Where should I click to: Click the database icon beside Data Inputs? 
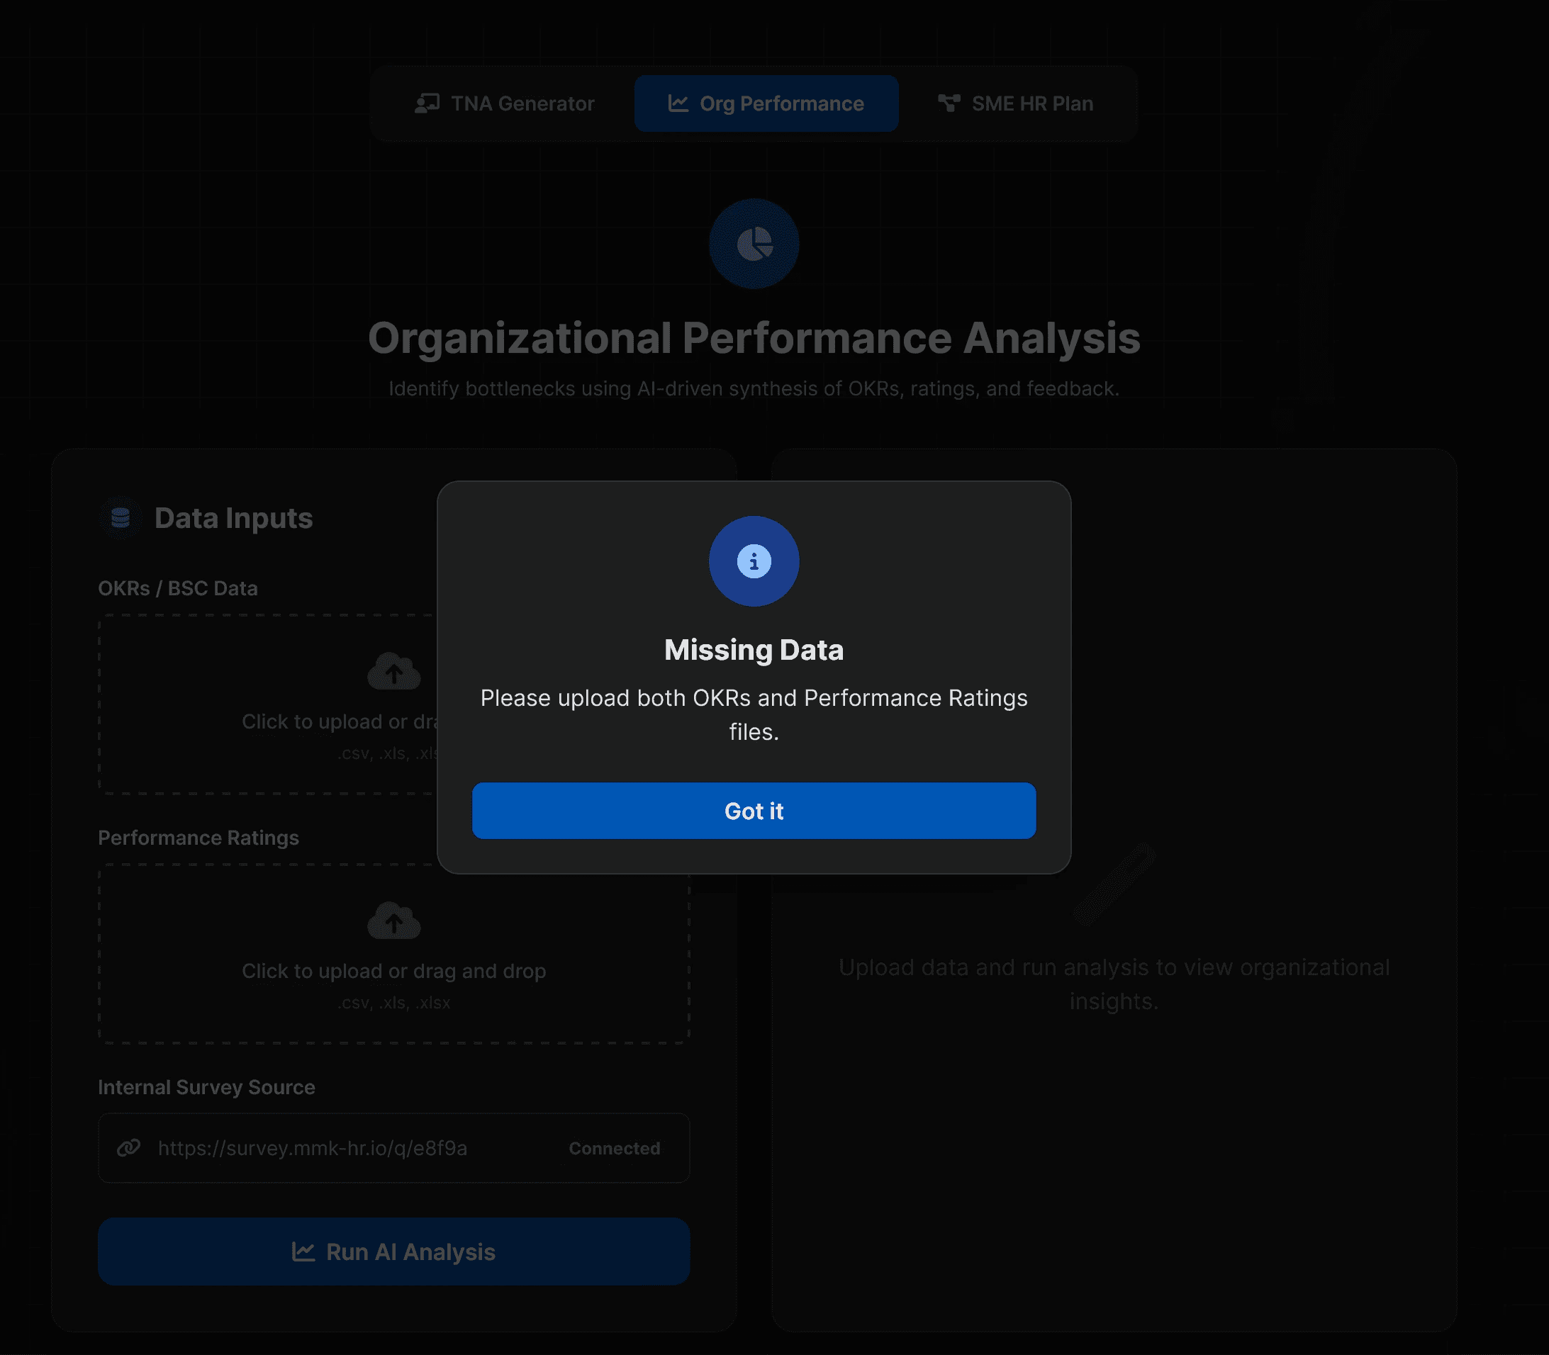(x=121, y=518)
